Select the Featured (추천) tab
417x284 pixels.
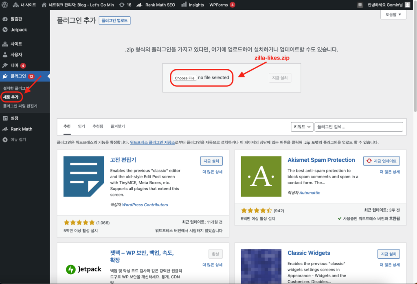pyautogui.click(x=67, y=126)
